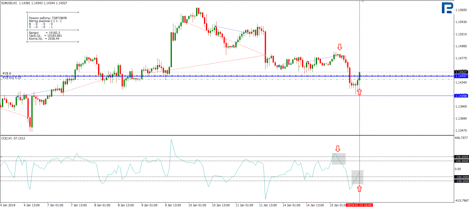The image size is (469, 208).
Task: Click the EURUSD,H1 chart title
Action: click(9, 3)
